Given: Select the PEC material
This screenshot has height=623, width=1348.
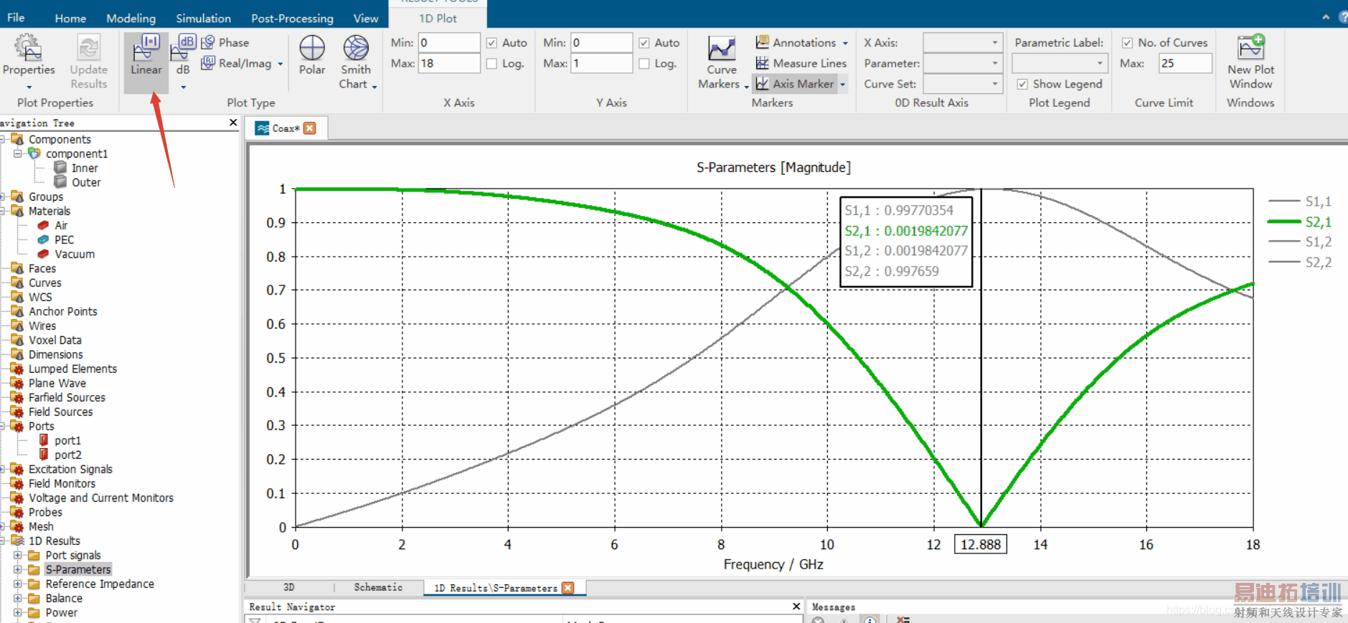Looking at the screenshot, I should click(56, 239).
